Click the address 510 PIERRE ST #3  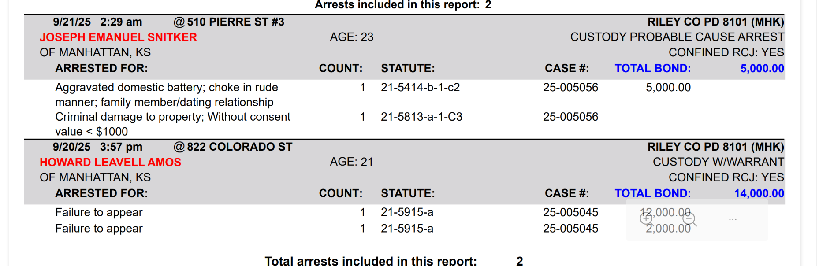pos(235,22)
